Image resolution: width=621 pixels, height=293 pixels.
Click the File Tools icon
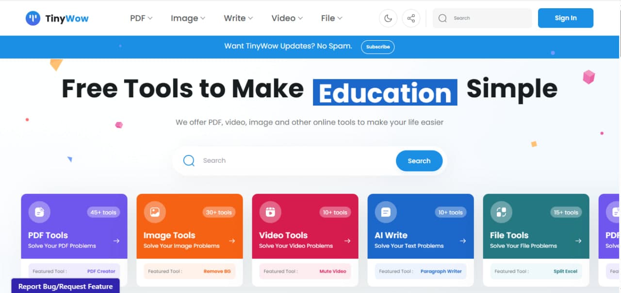point(501,212)
